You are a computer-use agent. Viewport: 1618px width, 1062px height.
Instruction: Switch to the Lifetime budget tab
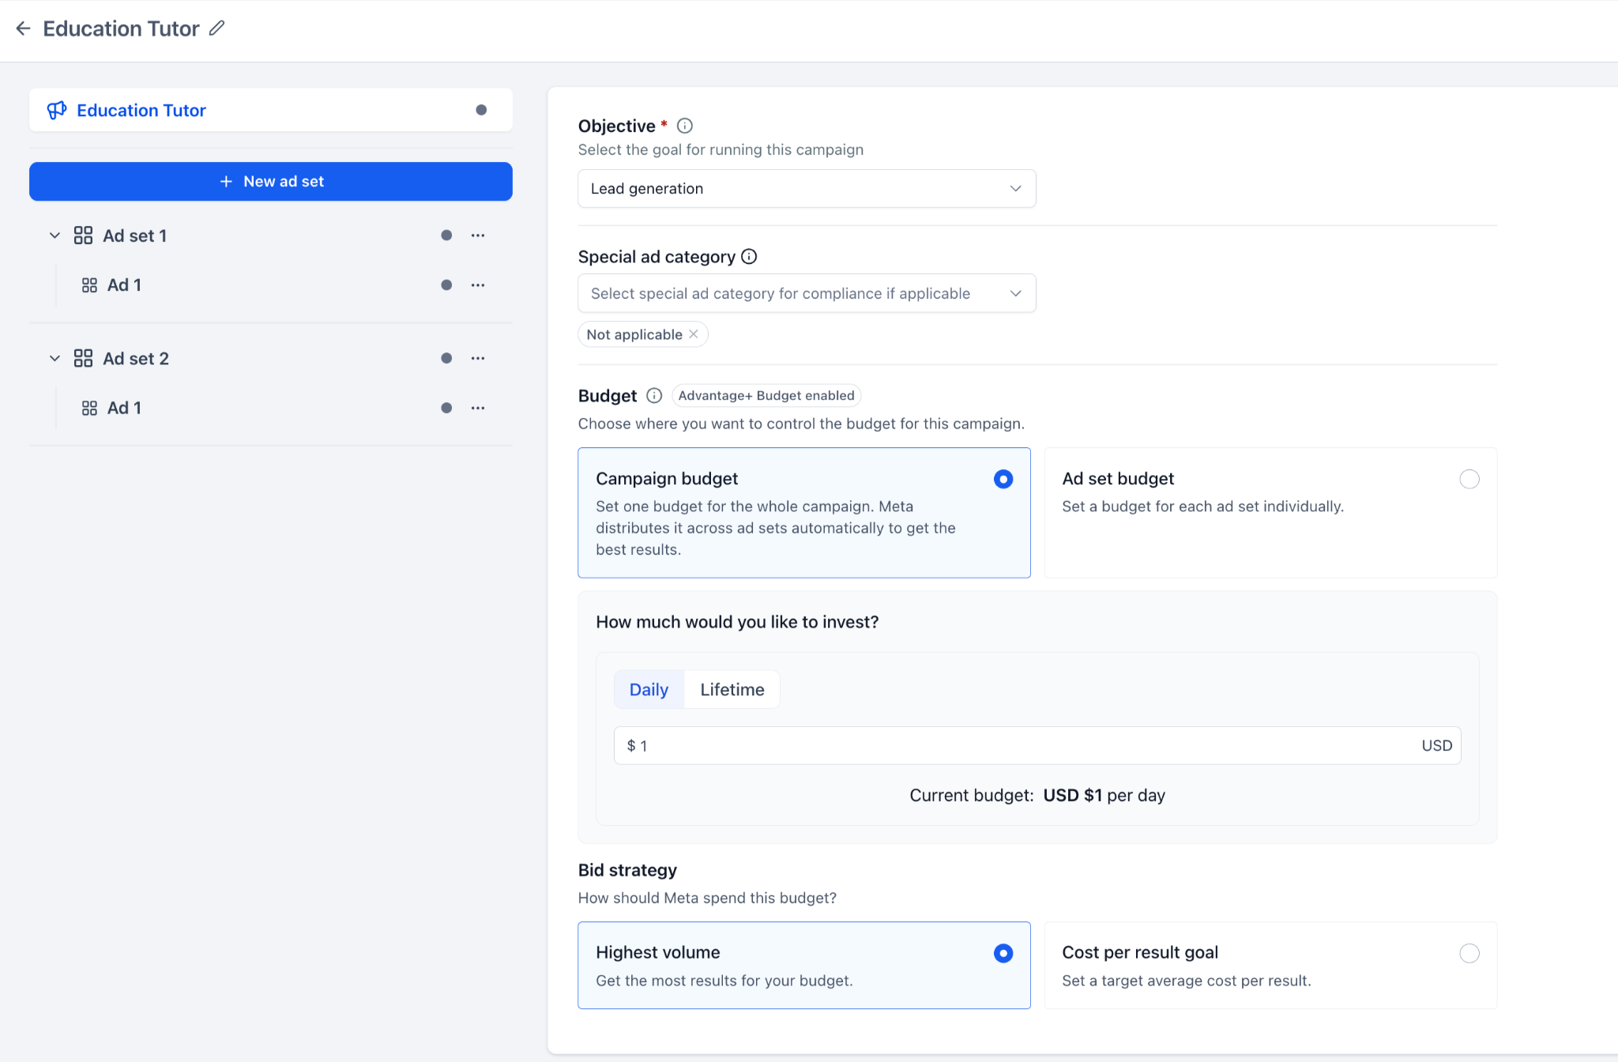point(732,689)
